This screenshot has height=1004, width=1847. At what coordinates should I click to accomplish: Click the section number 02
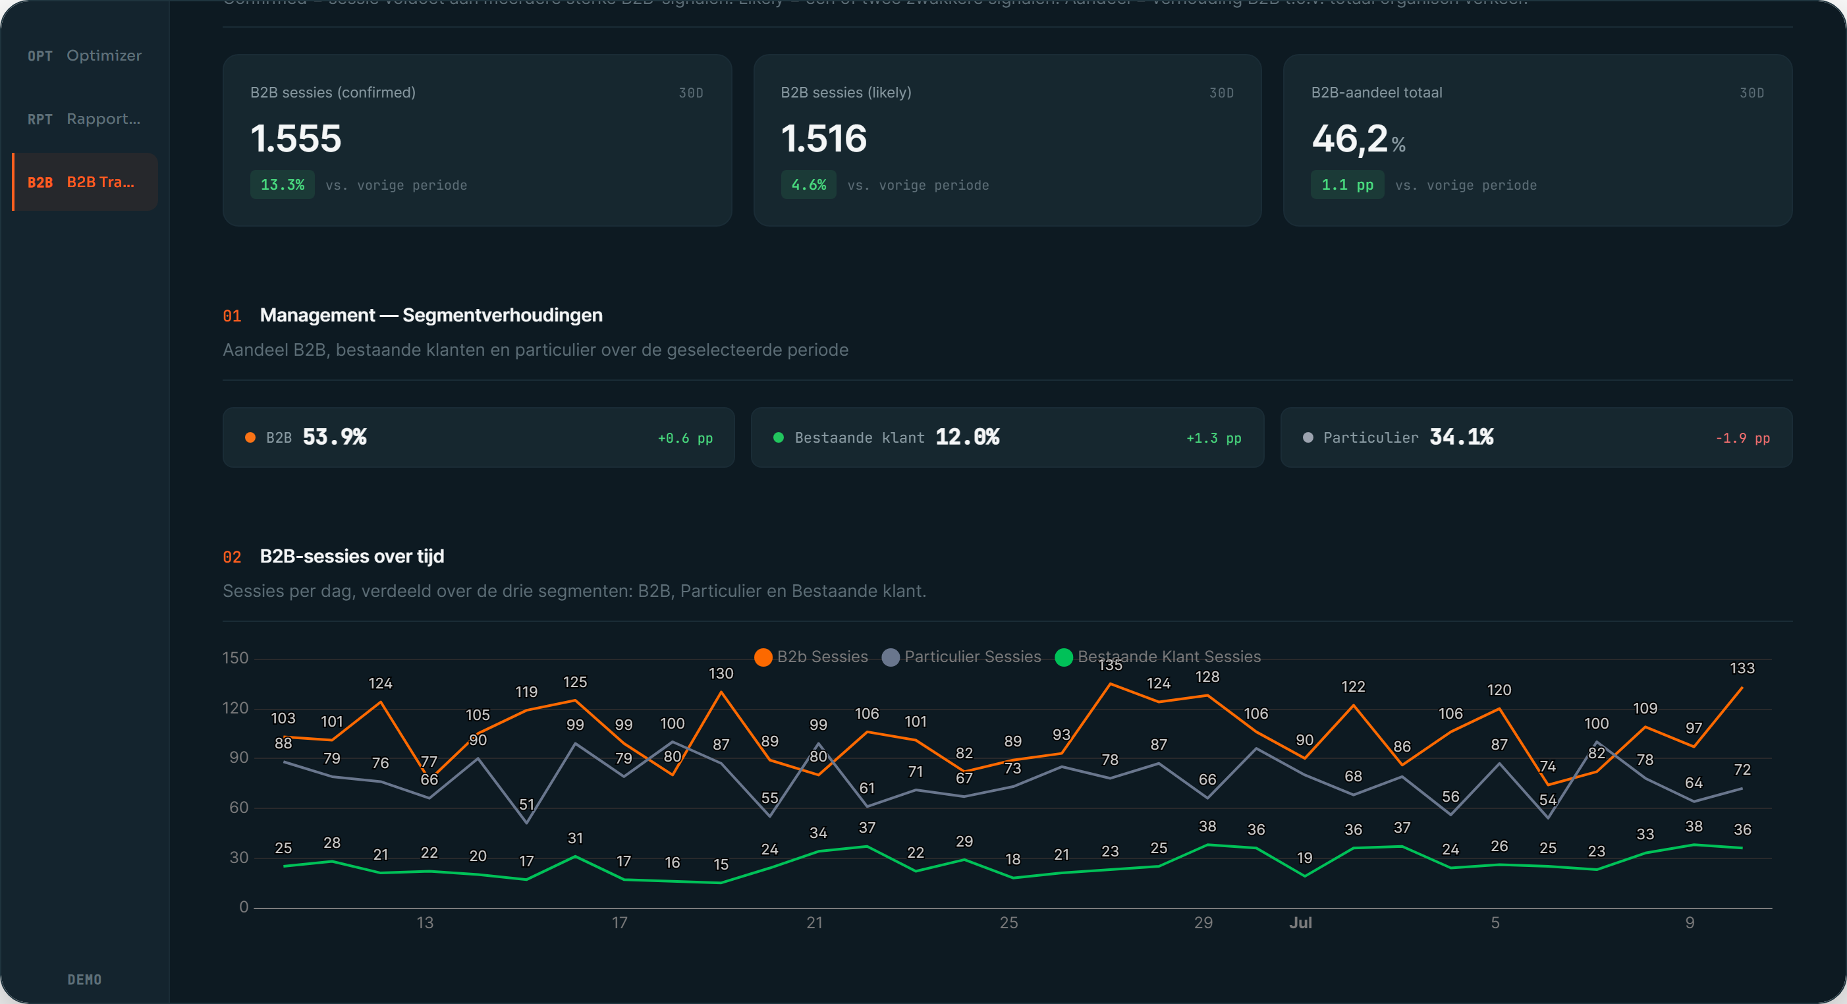tap(232, 557)
